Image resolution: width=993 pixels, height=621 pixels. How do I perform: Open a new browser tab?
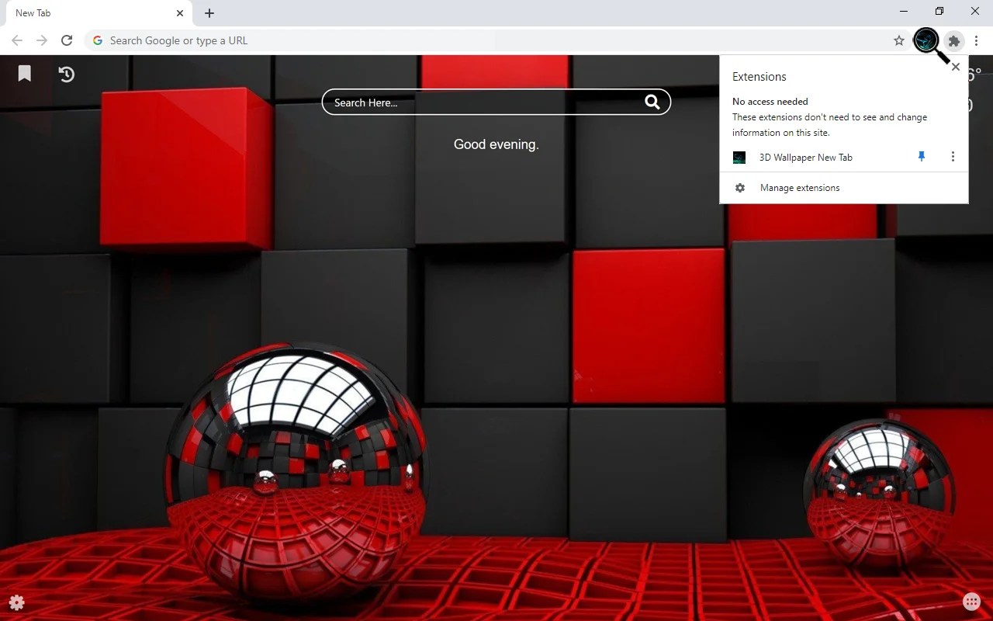click(209, 12)
